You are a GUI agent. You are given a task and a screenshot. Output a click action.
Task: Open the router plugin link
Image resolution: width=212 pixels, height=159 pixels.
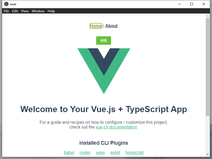pos(85,152)
